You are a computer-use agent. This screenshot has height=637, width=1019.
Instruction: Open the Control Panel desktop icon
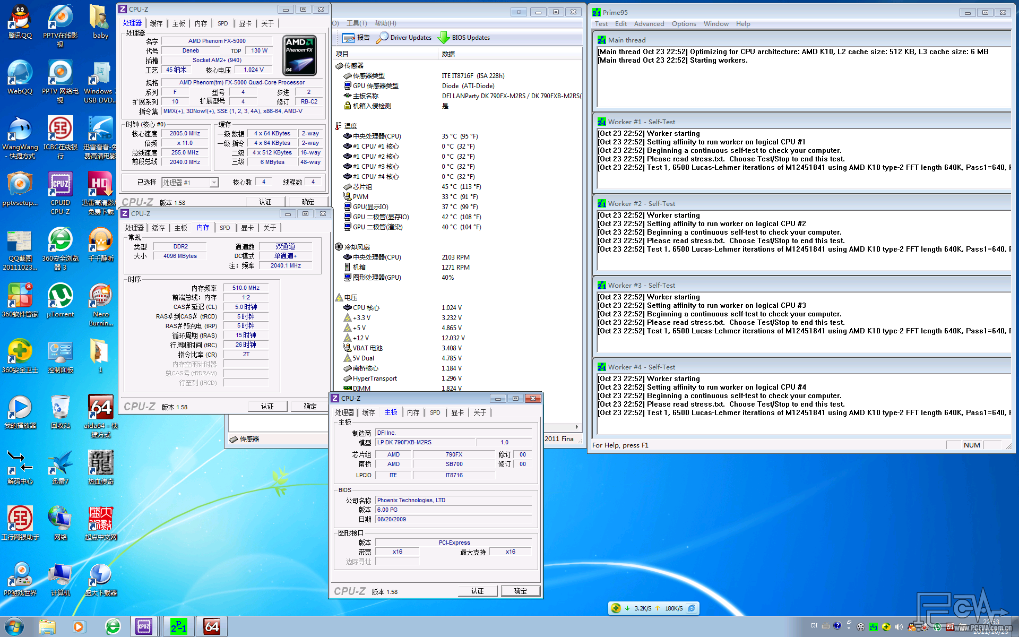coord(60,357)
